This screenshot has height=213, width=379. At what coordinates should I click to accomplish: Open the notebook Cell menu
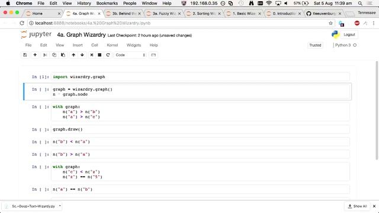[95, 45]
